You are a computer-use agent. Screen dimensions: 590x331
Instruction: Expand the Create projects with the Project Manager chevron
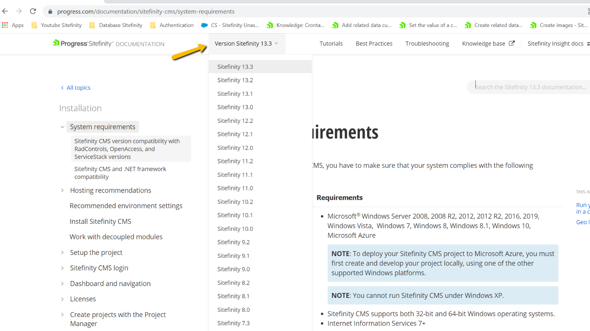click(x=62, y=314)
